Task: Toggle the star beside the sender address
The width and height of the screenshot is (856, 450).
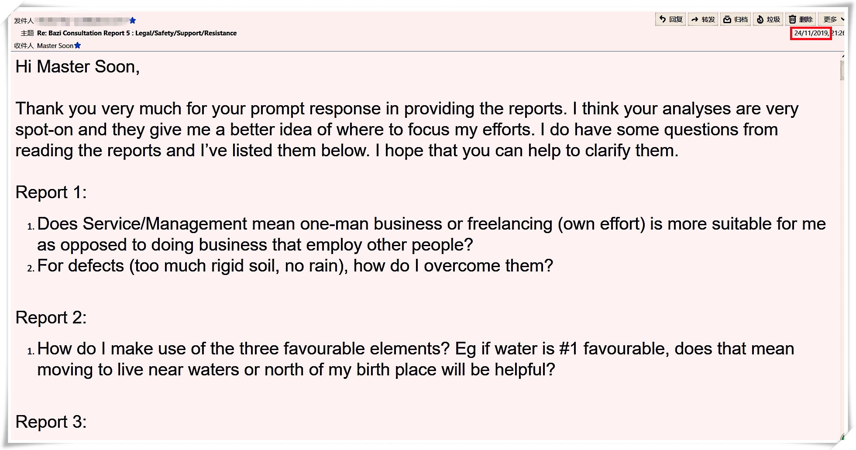Action: pos(133,21)
